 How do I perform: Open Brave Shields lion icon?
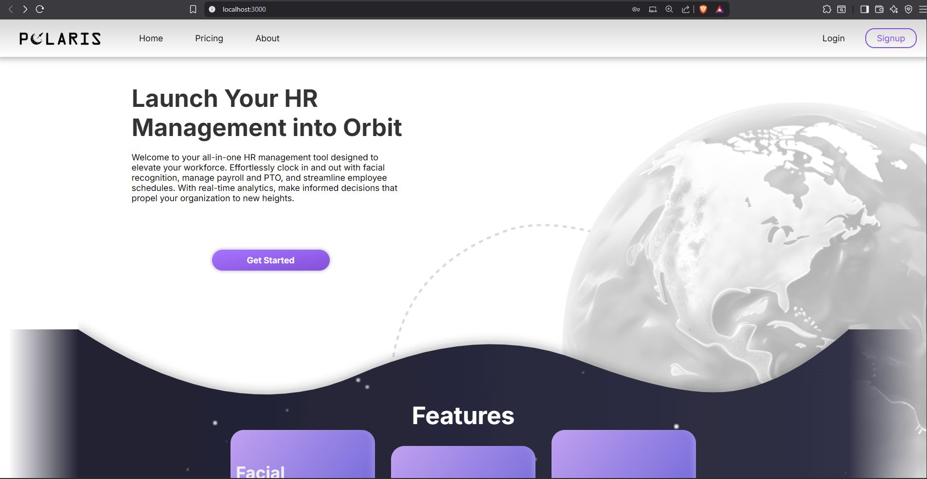pyautogui.click(x=703, y=9)
